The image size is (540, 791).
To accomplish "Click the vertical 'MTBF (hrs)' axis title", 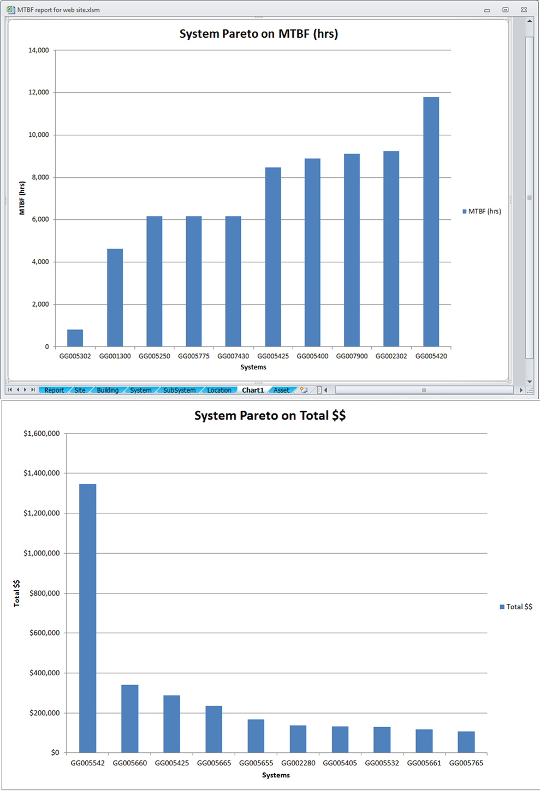I will click(x=22, y=198).
